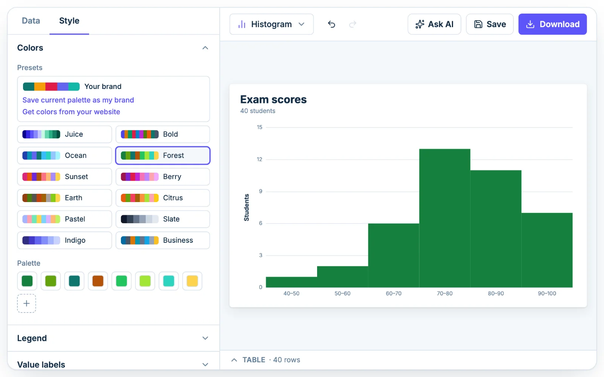This screenshot has width=604, height=377.
Task: Apply the Citrus color preset
Action: pyautogui.click(x=163, y=198)
